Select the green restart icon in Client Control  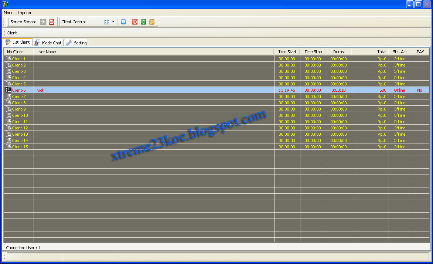[143, 22]
